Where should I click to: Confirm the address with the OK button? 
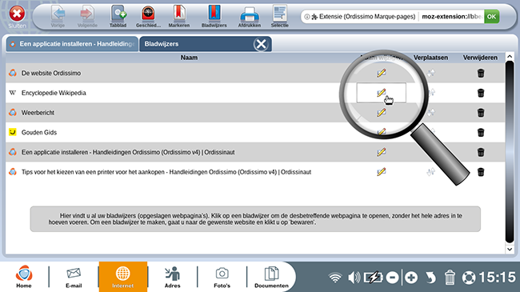point(491,17)
